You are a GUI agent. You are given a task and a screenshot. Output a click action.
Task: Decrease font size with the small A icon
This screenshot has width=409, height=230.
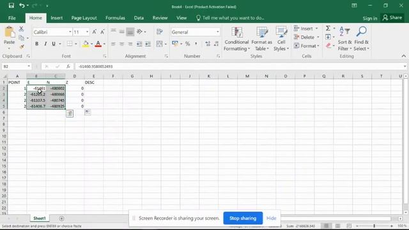point(102,32)
